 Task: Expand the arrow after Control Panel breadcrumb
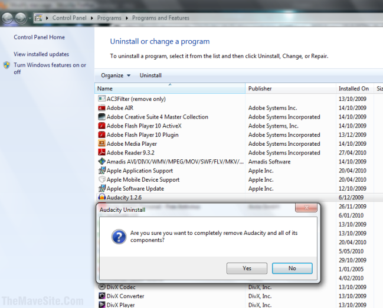tap(92, 18)
